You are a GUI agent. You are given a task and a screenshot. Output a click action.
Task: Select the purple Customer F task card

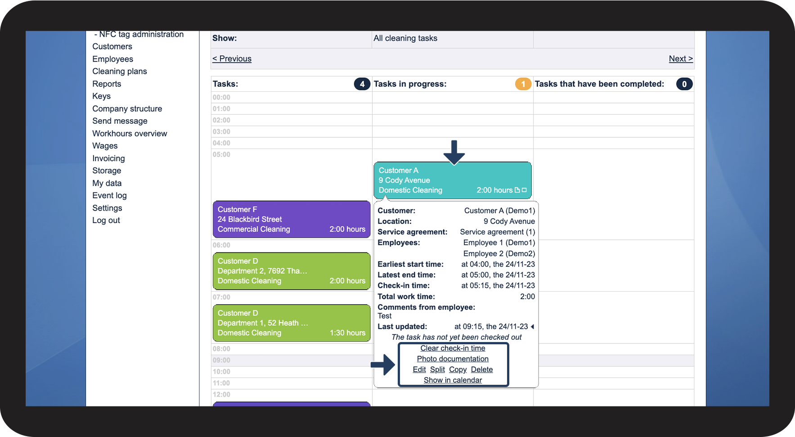click(292, 219)
